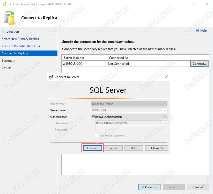Maximize the Fail Over wizard window
213x194 pixels.
(195, 4)
